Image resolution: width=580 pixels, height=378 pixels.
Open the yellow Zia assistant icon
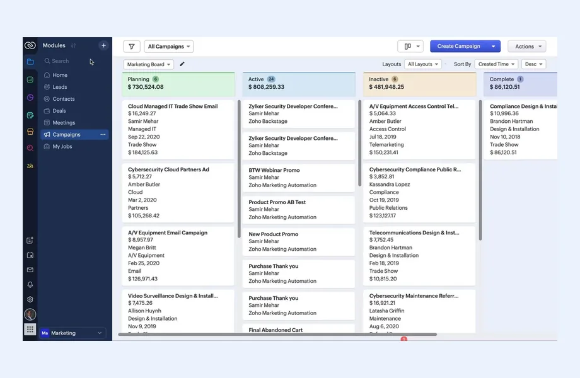(30, 166)
